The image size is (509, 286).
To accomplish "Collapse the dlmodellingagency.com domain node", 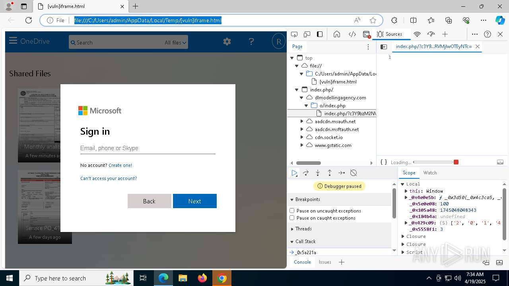I will (301, 98).
